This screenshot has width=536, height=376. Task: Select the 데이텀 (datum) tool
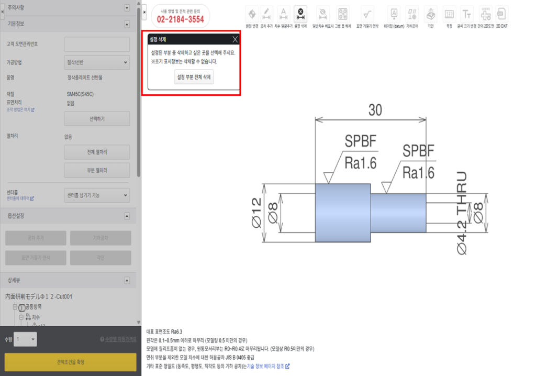(x=394, y=14)
